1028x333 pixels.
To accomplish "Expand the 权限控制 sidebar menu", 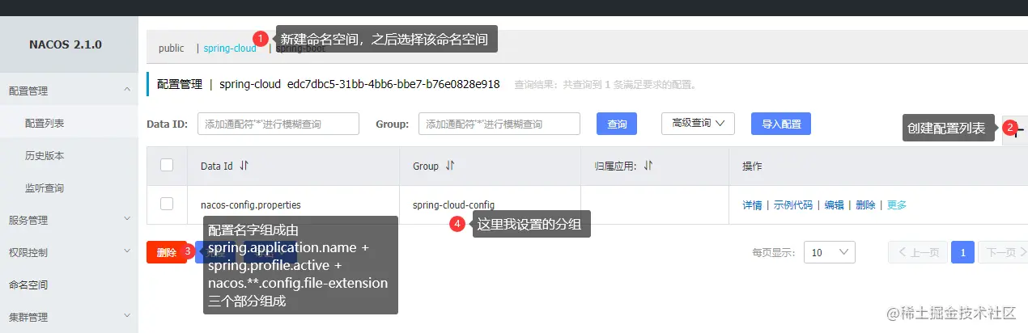I will click(x=69, y=252).
